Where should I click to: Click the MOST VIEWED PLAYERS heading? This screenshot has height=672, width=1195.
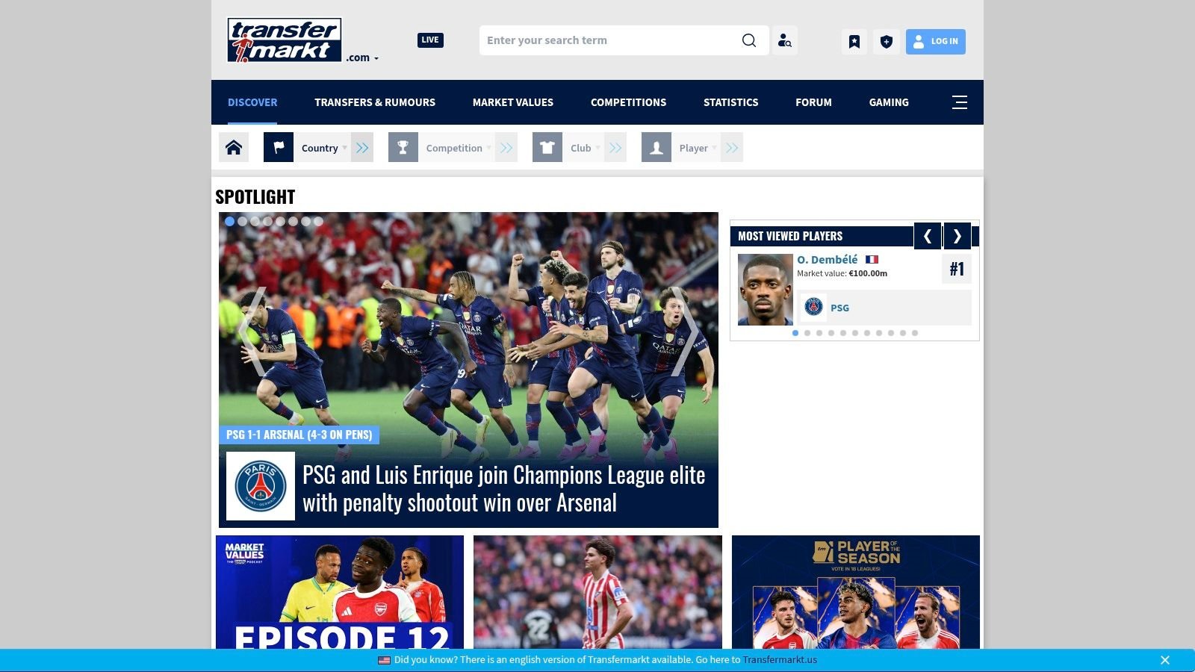[790, 236]
